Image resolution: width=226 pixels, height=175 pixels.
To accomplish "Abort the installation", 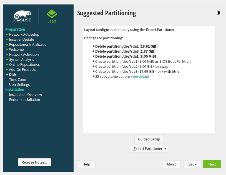I will (x=171, y=164).
